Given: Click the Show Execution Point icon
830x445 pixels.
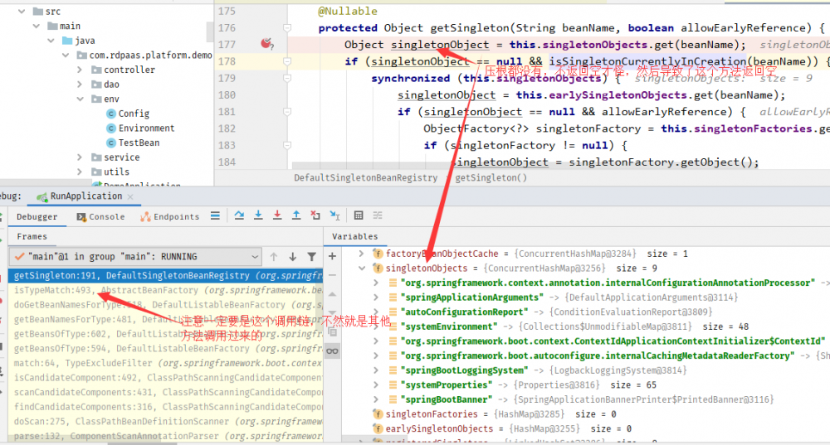Looking at the screenshot, I should (215, 215).
